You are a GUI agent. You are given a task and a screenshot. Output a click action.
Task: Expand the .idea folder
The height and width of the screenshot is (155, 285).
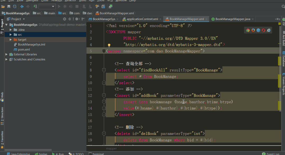[11, 30]
